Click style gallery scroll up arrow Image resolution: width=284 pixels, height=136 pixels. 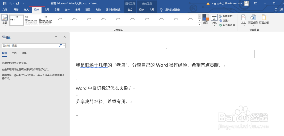point(200,16)
